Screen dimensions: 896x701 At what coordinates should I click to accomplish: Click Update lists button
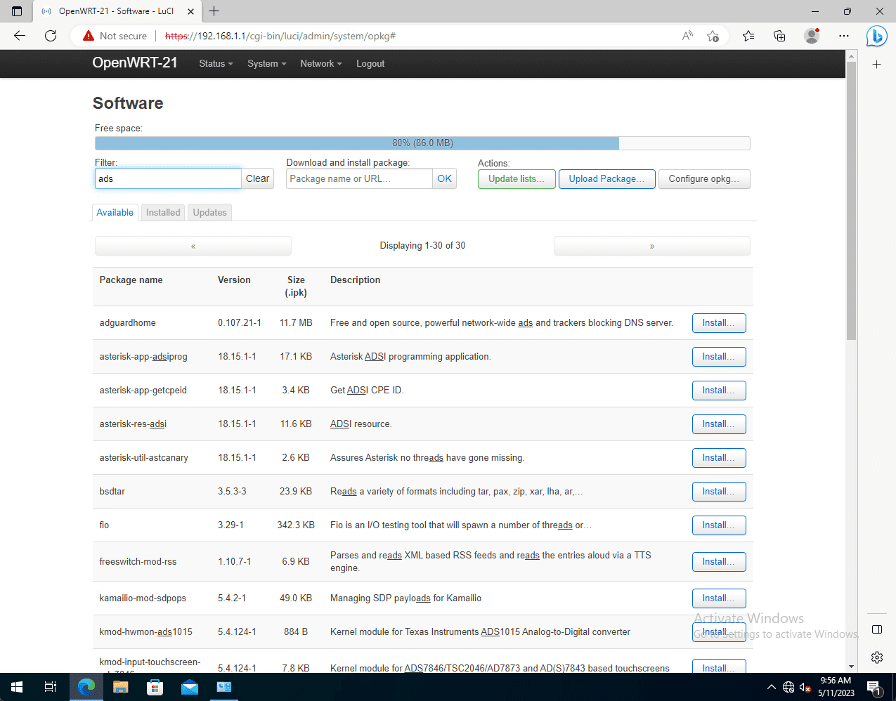click(x=517, y=179)
